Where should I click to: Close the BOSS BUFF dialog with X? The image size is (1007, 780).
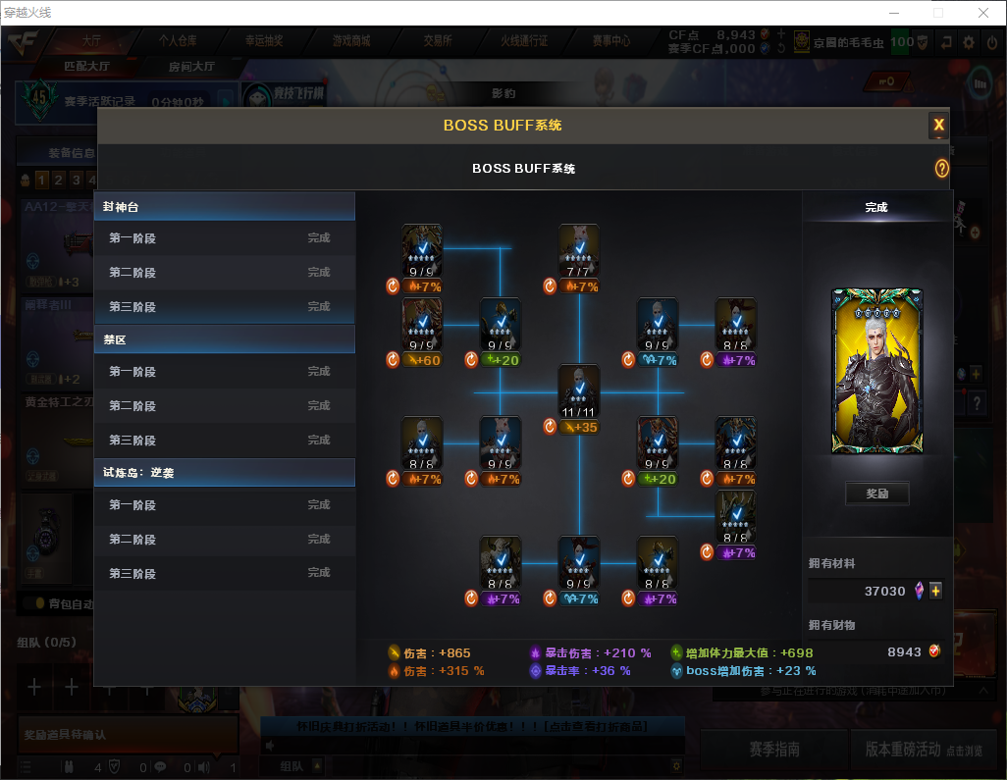[x=938, y=125]
